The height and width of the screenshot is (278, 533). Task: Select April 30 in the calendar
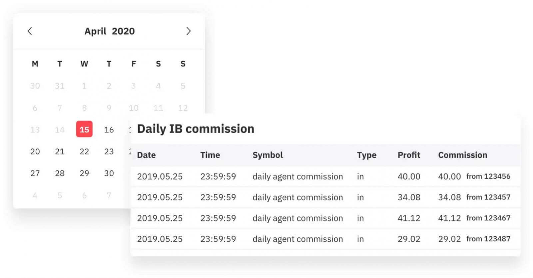tap(109, 173)
